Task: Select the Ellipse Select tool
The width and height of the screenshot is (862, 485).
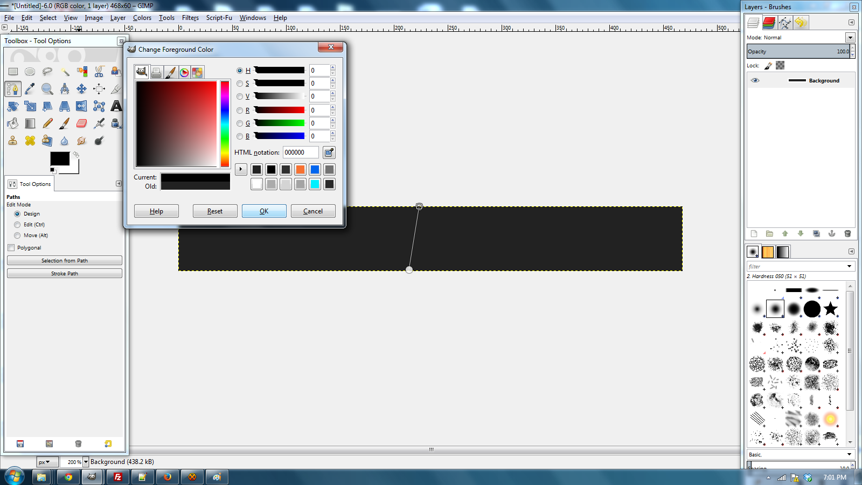Action: 30,71
